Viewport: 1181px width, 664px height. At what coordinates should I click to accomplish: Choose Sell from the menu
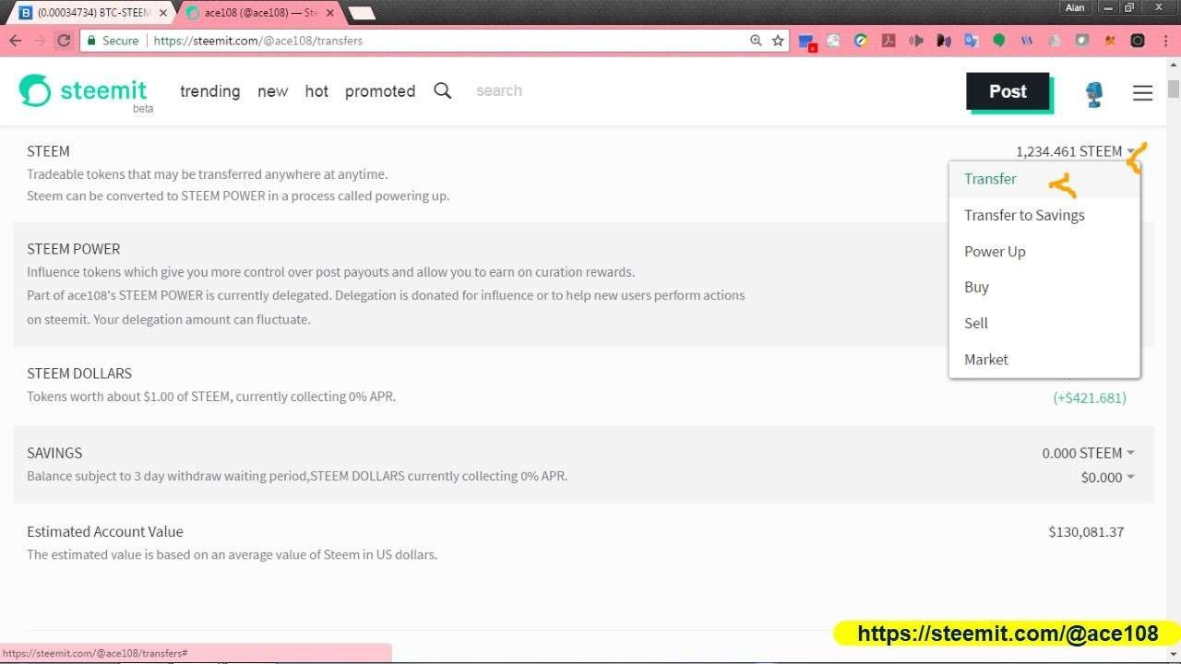pos(1044,323)
